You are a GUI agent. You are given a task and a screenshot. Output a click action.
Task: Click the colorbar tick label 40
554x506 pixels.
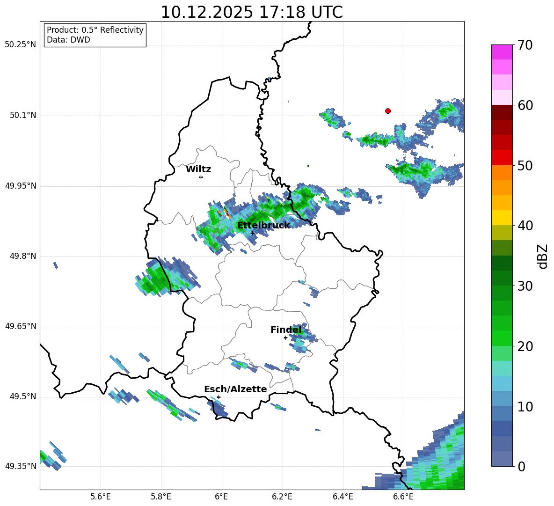[525, 226]
